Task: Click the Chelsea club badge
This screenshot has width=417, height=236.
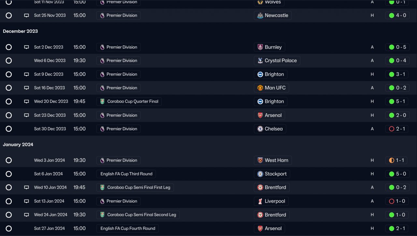Action: click(x=260, y=129)
